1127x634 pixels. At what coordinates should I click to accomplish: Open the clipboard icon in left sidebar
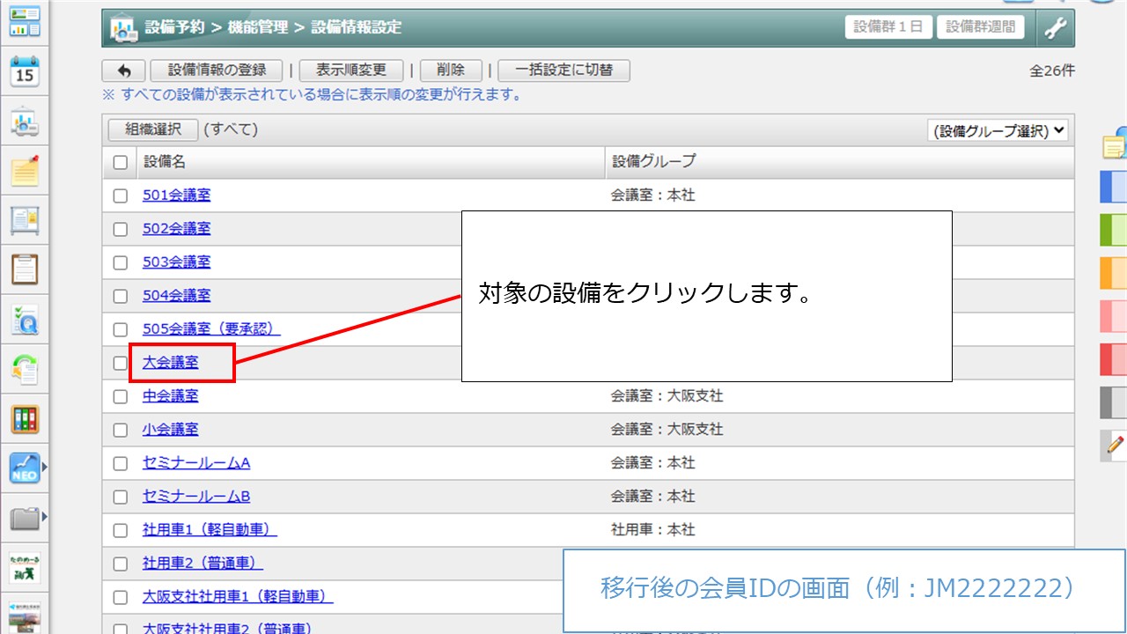25,269
